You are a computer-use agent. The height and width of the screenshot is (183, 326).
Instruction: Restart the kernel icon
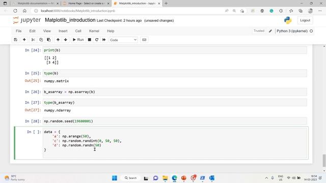[97, 40]
